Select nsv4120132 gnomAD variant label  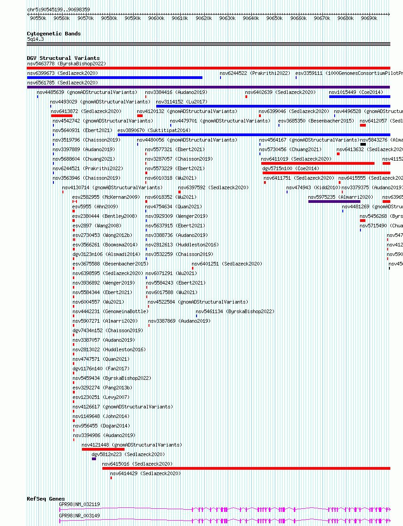pyautogui.click(x=187, y=111)
